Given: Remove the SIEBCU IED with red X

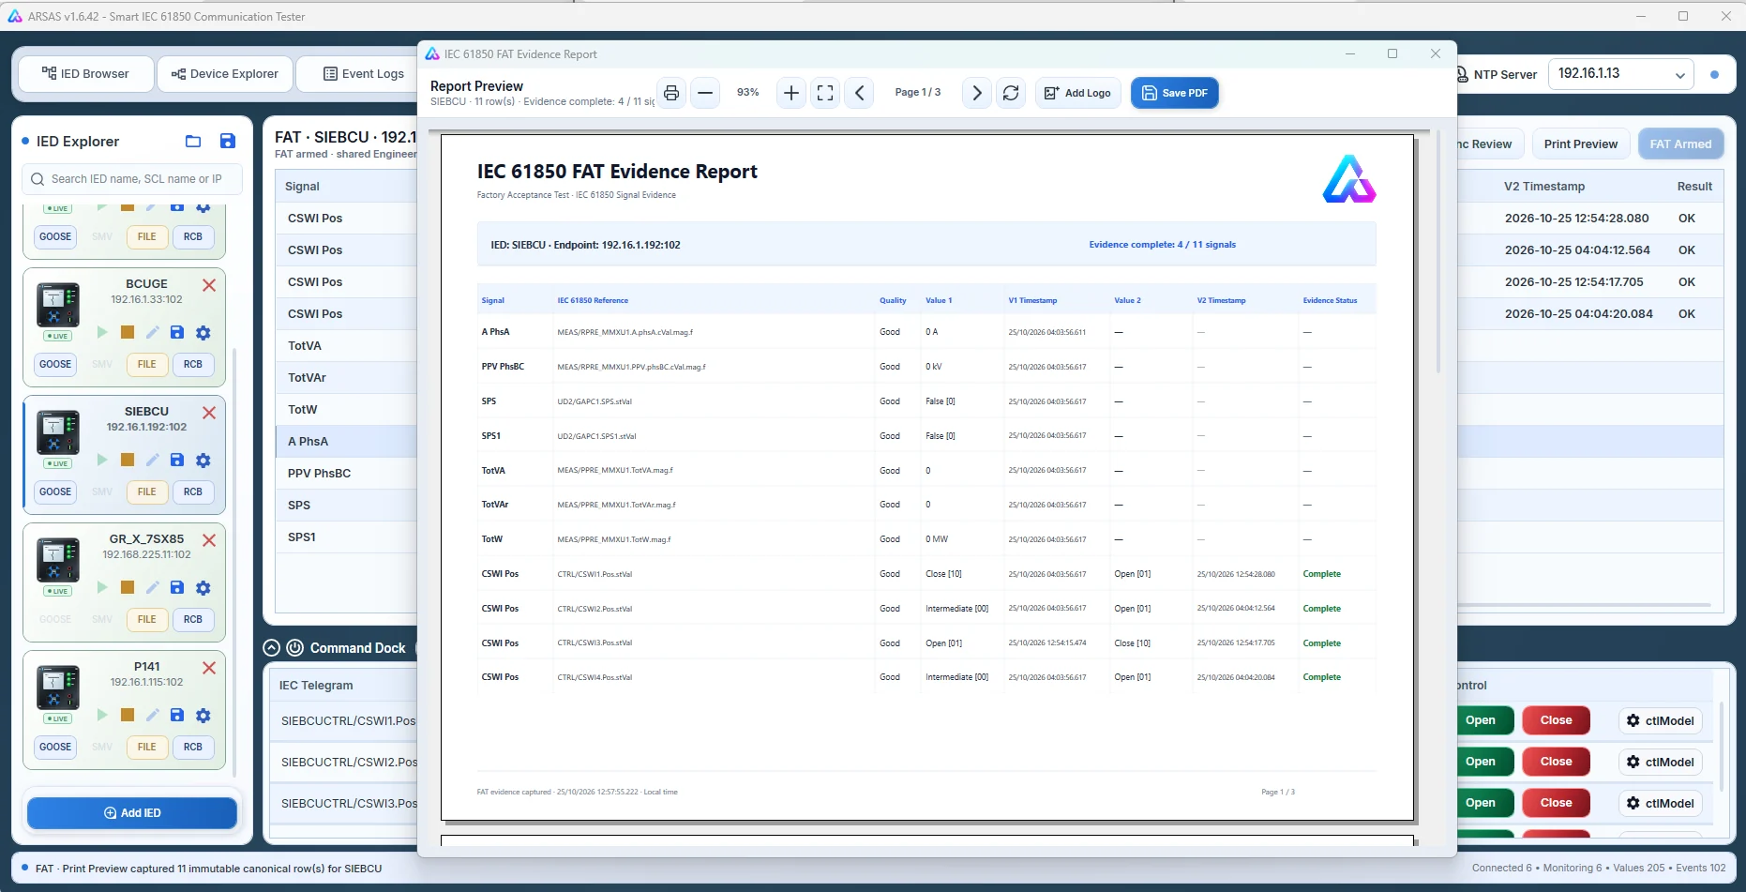Looking at the screenshot, I should tap(209, 413).
